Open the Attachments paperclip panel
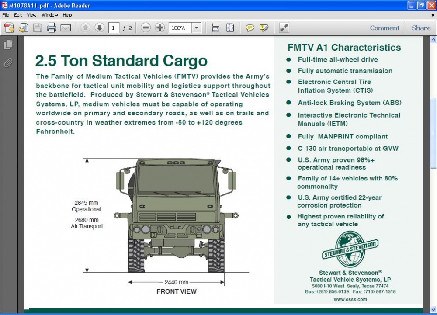This screenshot has width=437, height=315. click(x=8, y=63)
